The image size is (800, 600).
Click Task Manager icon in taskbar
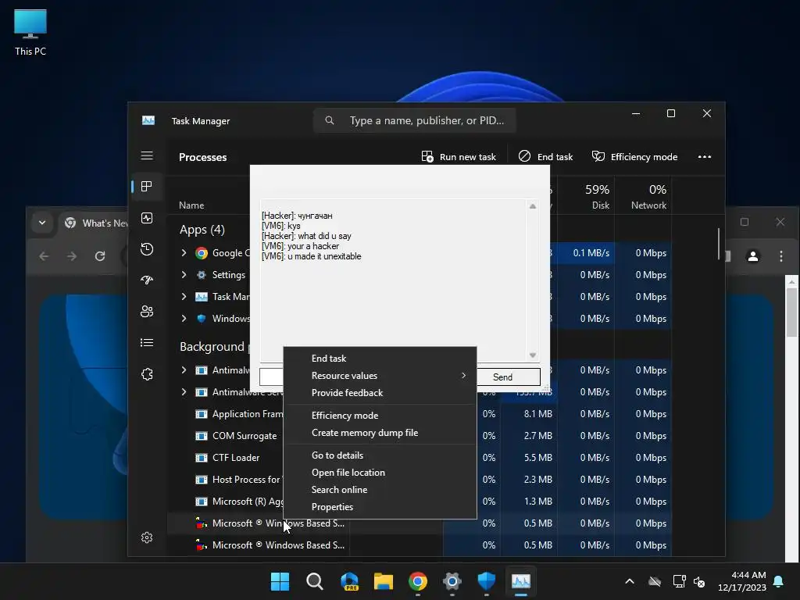521,581
